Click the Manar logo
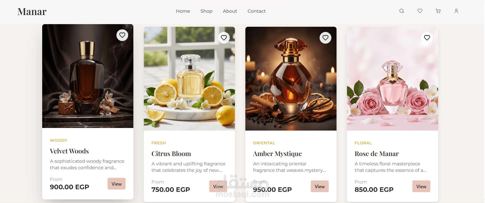This screenshot has width=485, height=203. pos(32,11)
